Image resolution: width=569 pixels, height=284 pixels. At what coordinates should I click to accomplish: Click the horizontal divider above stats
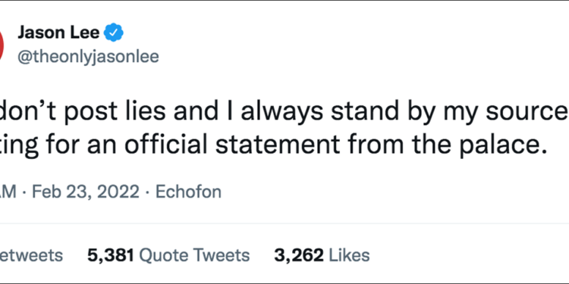[284, 224]
